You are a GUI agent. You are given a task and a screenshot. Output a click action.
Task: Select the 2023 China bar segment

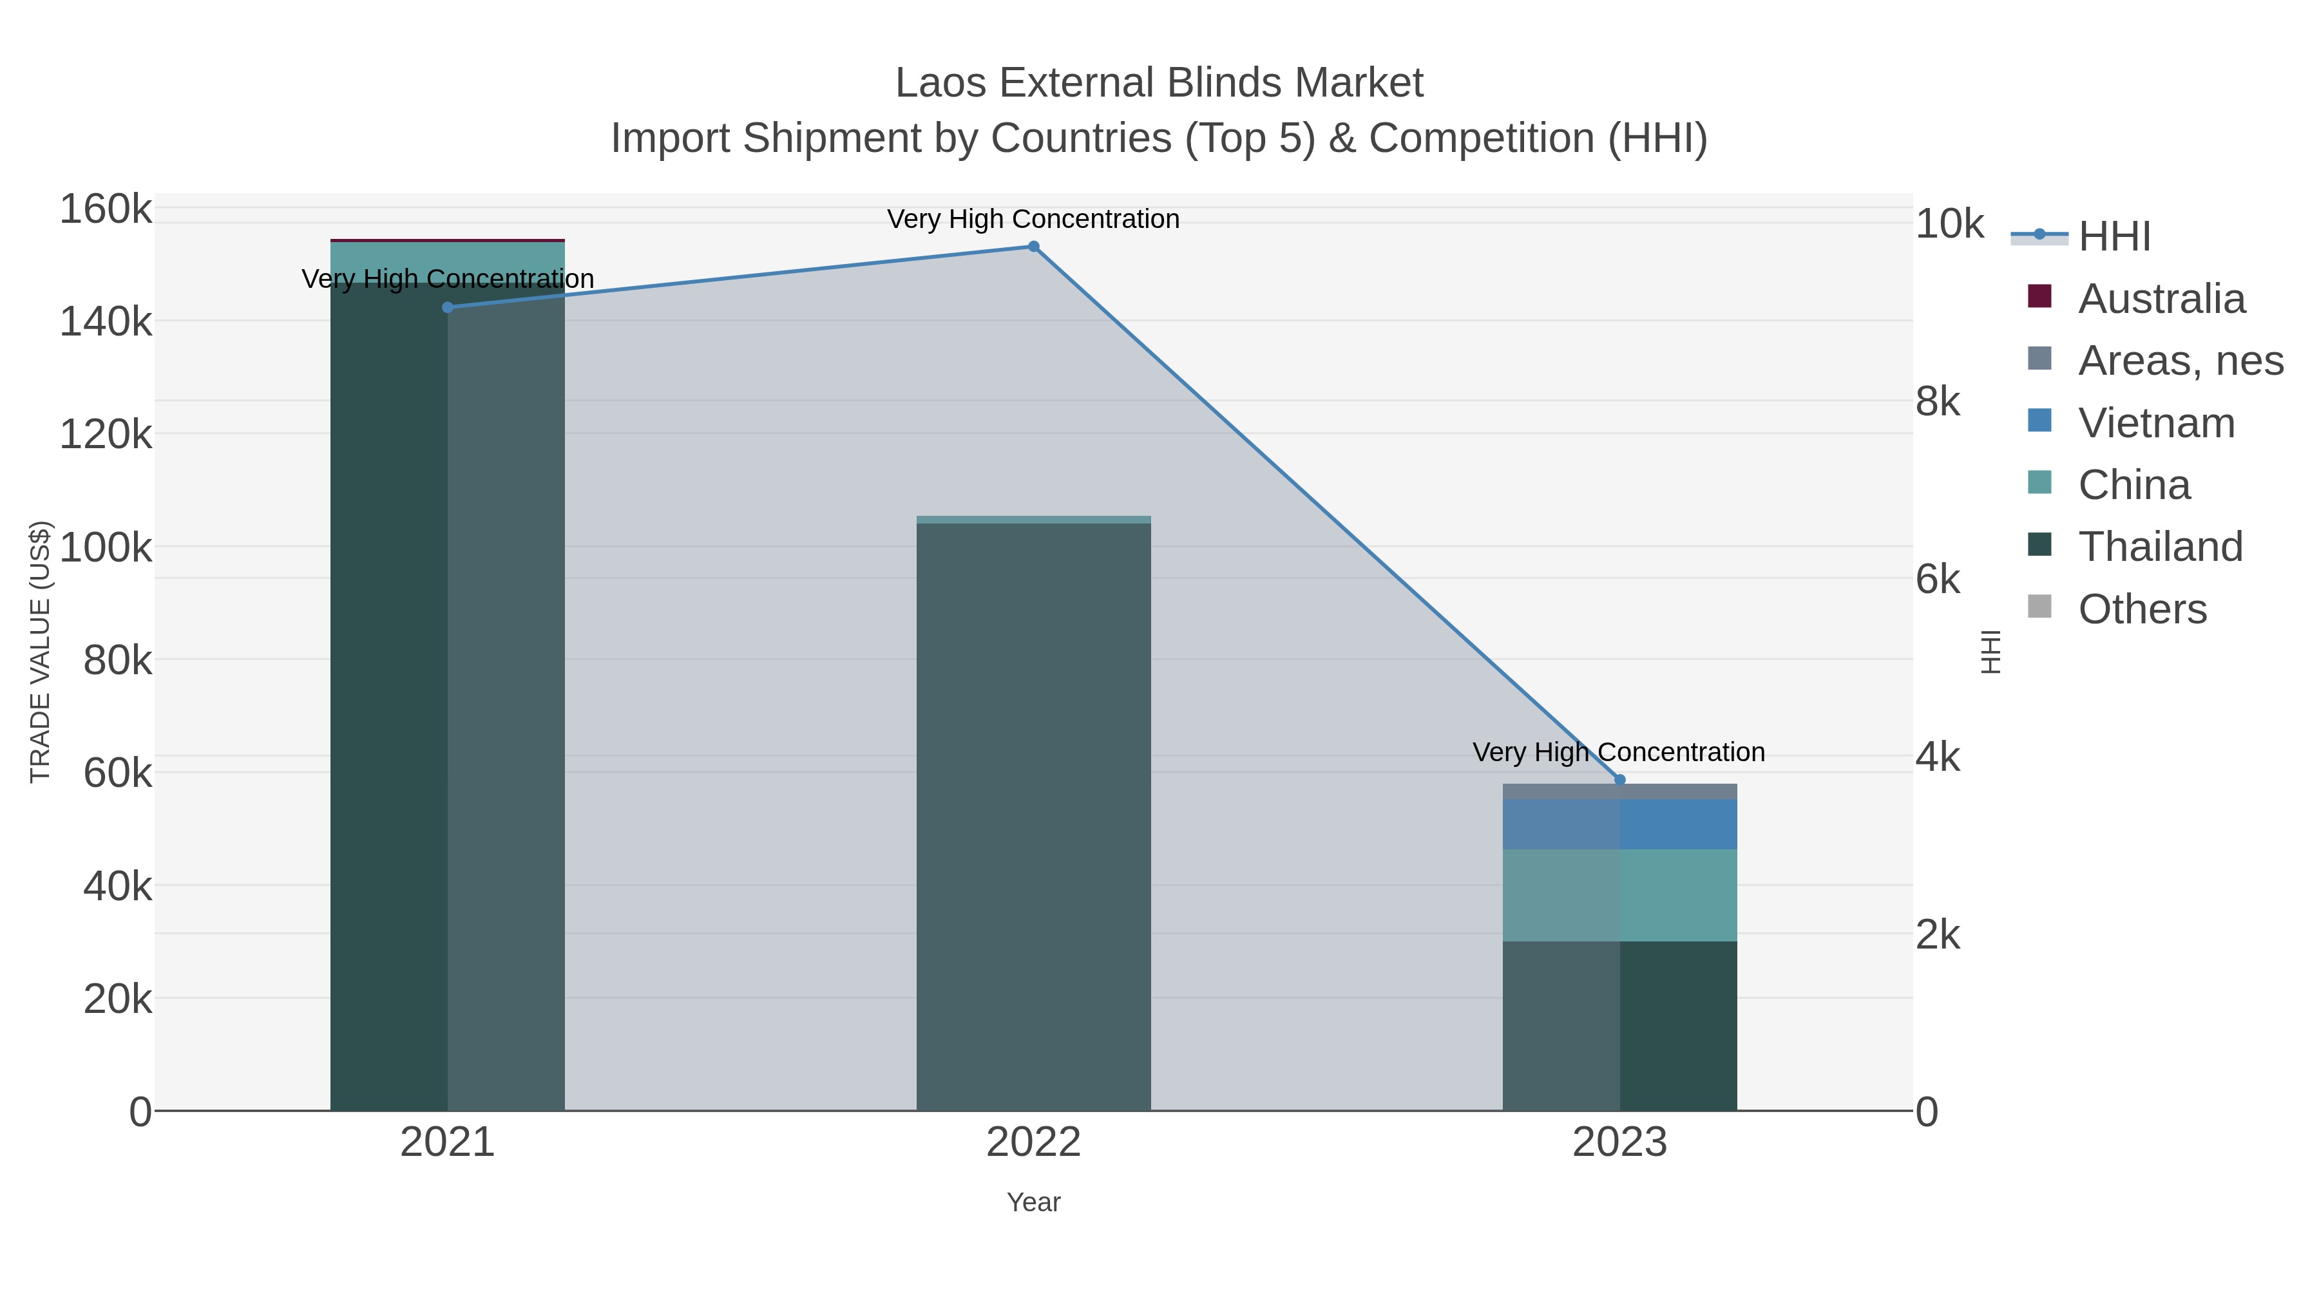[1619, 896]
